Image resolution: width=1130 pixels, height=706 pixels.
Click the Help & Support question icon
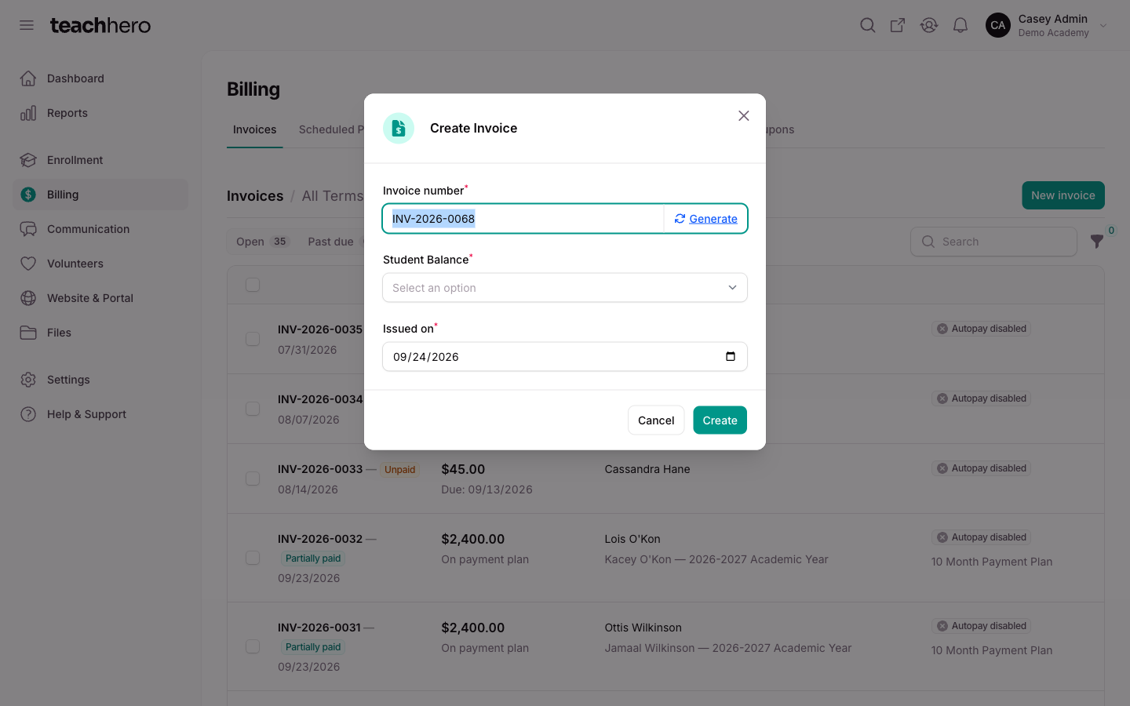(x=28, y=414)
